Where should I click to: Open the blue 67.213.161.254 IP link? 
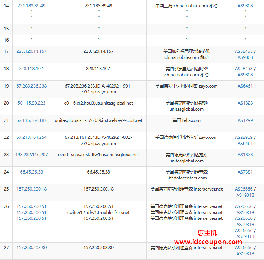pyautogui.click(x=31, y=137)
